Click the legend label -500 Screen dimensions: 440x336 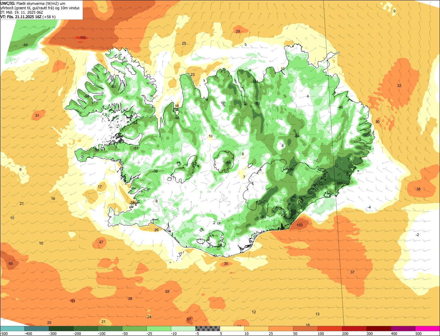coord(4,334)
